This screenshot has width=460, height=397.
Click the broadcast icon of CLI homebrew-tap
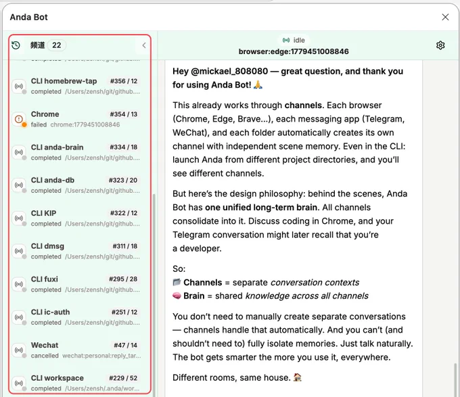[19, 87]
